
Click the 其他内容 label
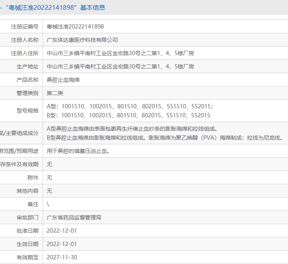28,191
